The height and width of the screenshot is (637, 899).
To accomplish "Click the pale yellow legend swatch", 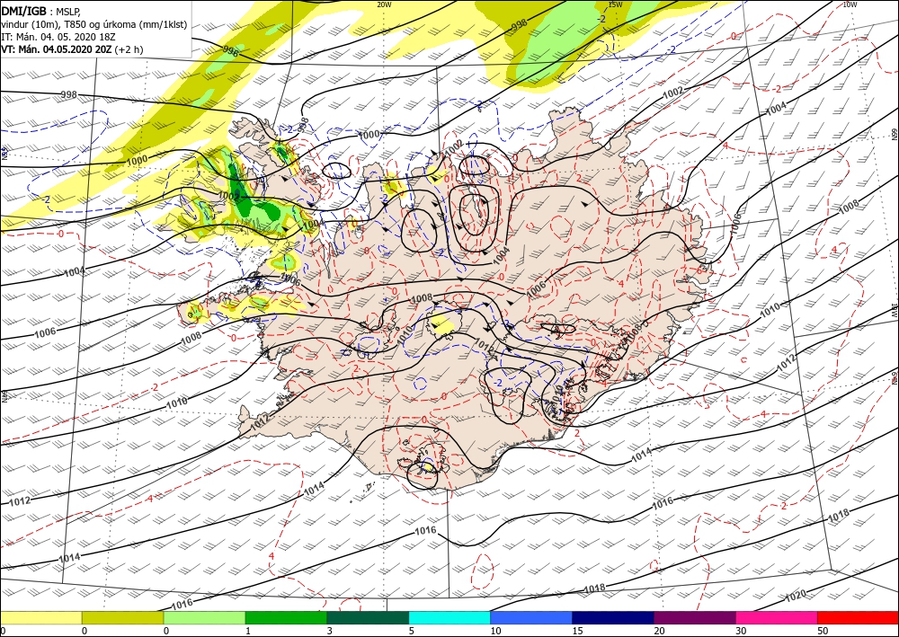I will (x=40, y=617).
